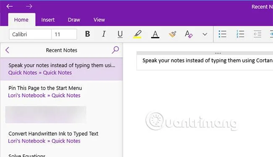The image size is (273, 157).
Task: Go forward with the right arrow in title bar
Action: (29, 6)
